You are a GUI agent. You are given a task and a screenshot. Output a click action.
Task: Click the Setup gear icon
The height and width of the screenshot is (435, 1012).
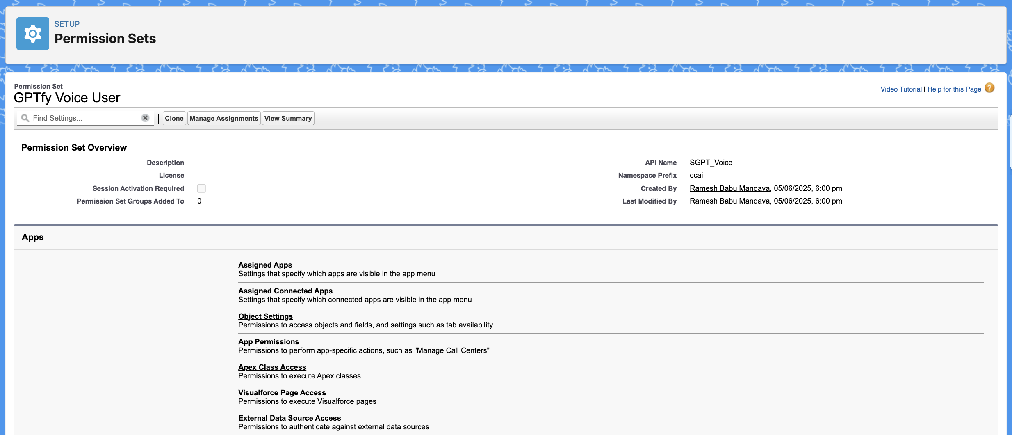coord(33,34)
